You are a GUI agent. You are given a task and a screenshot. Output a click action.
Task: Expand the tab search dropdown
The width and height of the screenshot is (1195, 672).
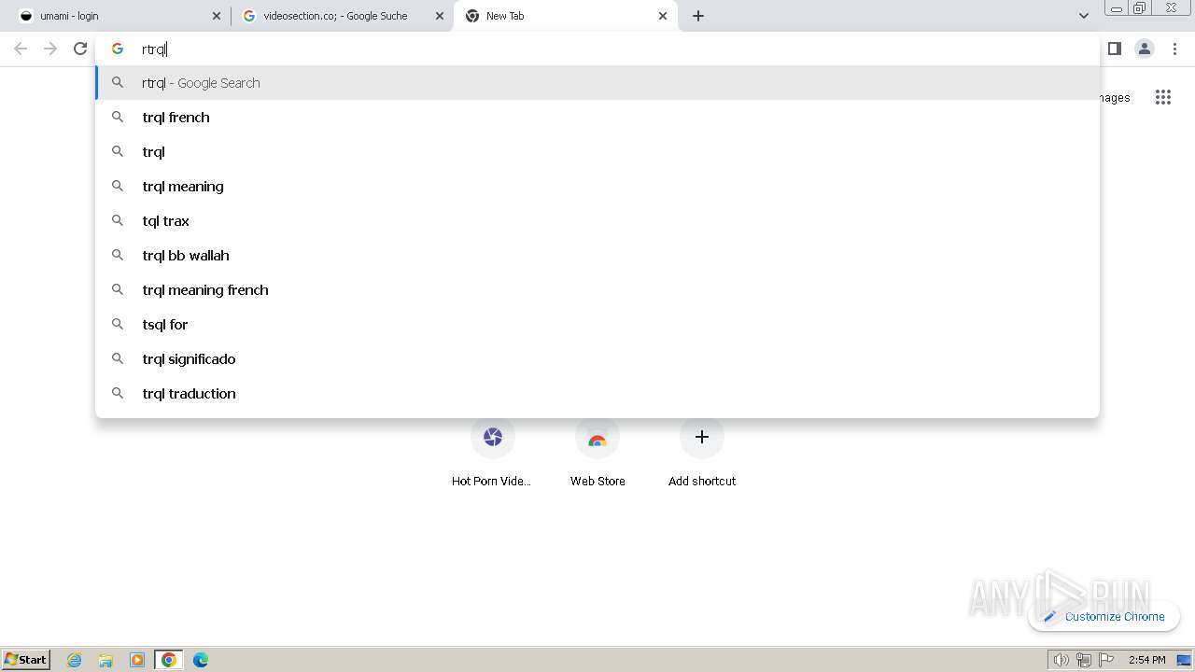1083,16
